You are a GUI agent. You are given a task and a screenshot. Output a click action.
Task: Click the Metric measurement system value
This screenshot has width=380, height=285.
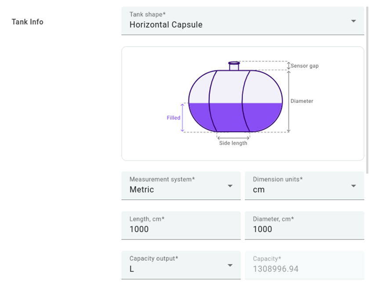[x=142, y=190]
